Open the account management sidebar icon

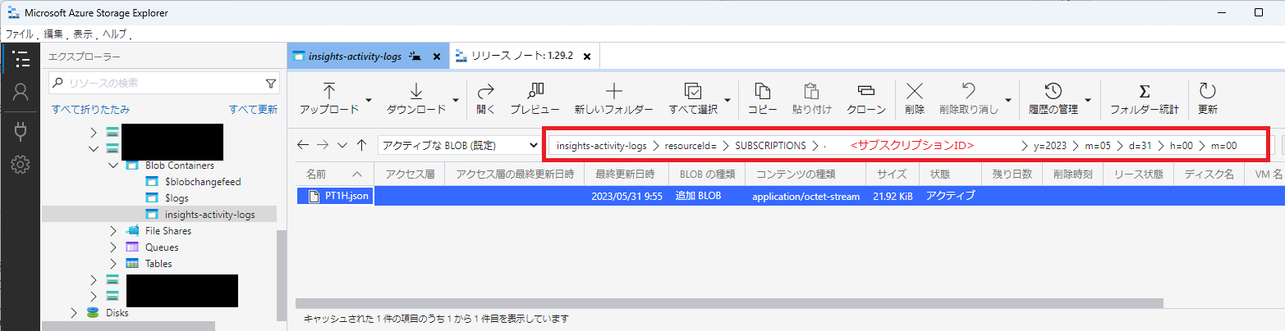(21, 93)
